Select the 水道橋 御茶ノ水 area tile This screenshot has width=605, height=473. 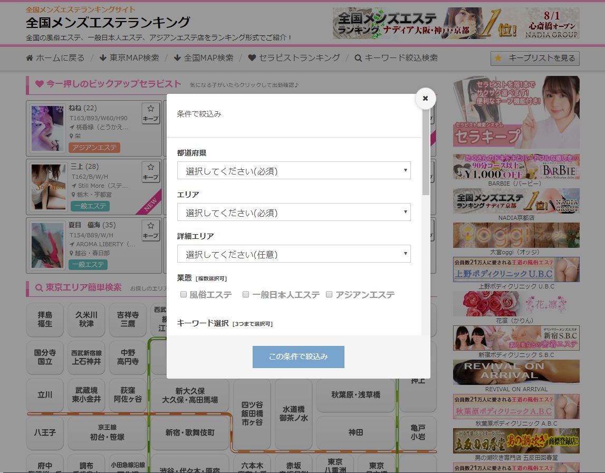[x=294, y=413]
